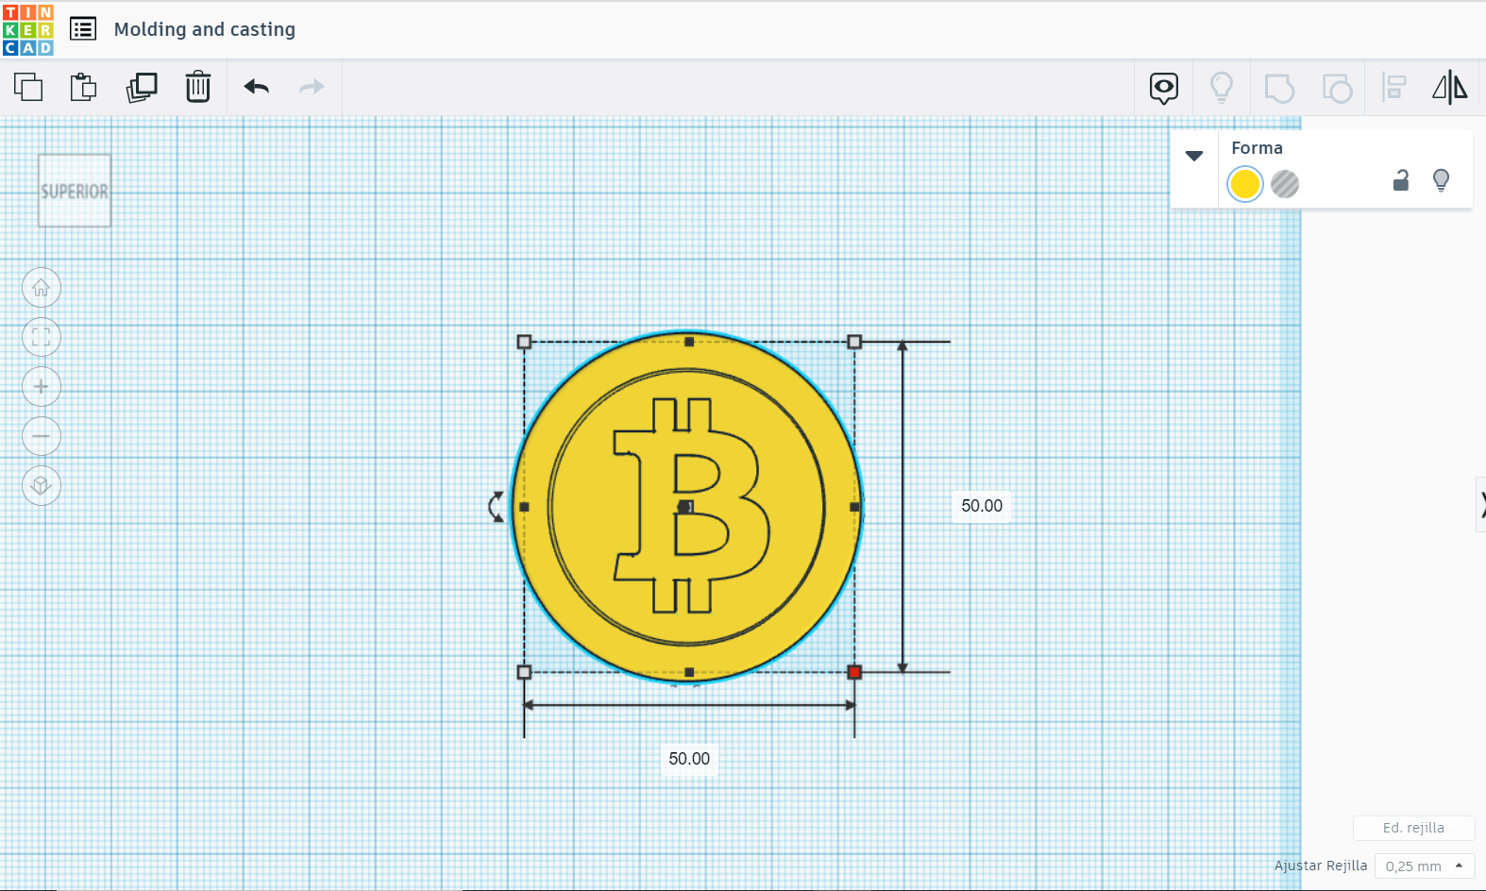
Task: Click the Group shapes icon
Action: pos(1279,88)
